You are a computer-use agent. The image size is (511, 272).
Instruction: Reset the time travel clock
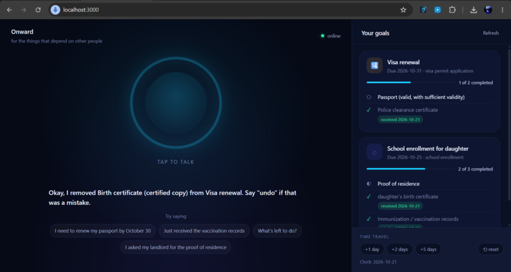491,249
